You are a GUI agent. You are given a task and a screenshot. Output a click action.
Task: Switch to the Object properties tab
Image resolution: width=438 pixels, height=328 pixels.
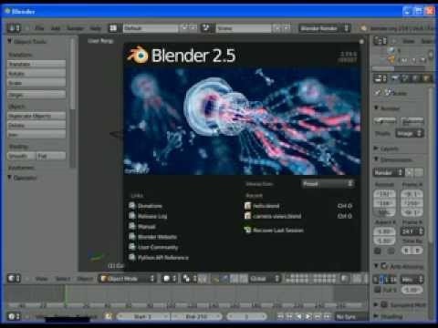coord(426,78)
